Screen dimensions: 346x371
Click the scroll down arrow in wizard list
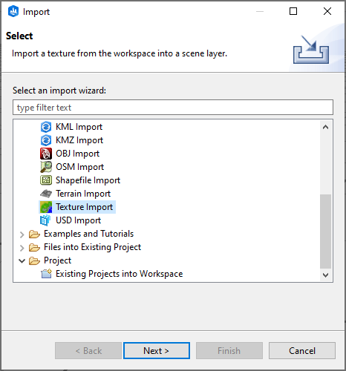[325, 275]
